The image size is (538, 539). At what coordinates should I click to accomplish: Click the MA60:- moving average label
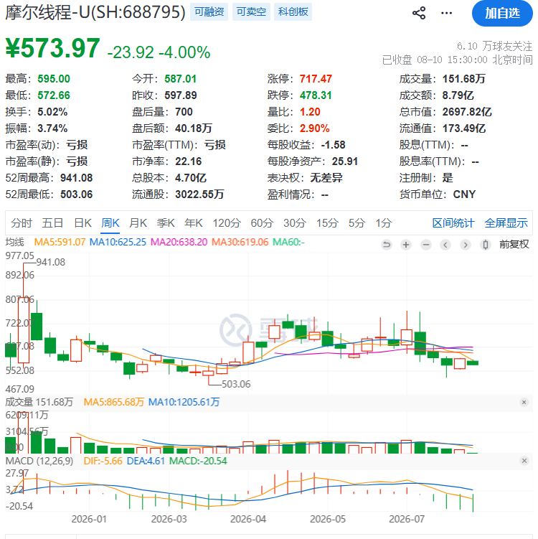[288, 242]
